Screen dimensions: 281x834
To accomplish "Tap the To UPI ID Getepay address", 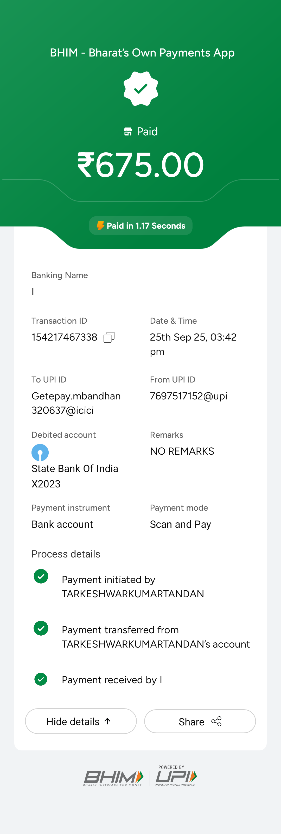I will point(76,403).
